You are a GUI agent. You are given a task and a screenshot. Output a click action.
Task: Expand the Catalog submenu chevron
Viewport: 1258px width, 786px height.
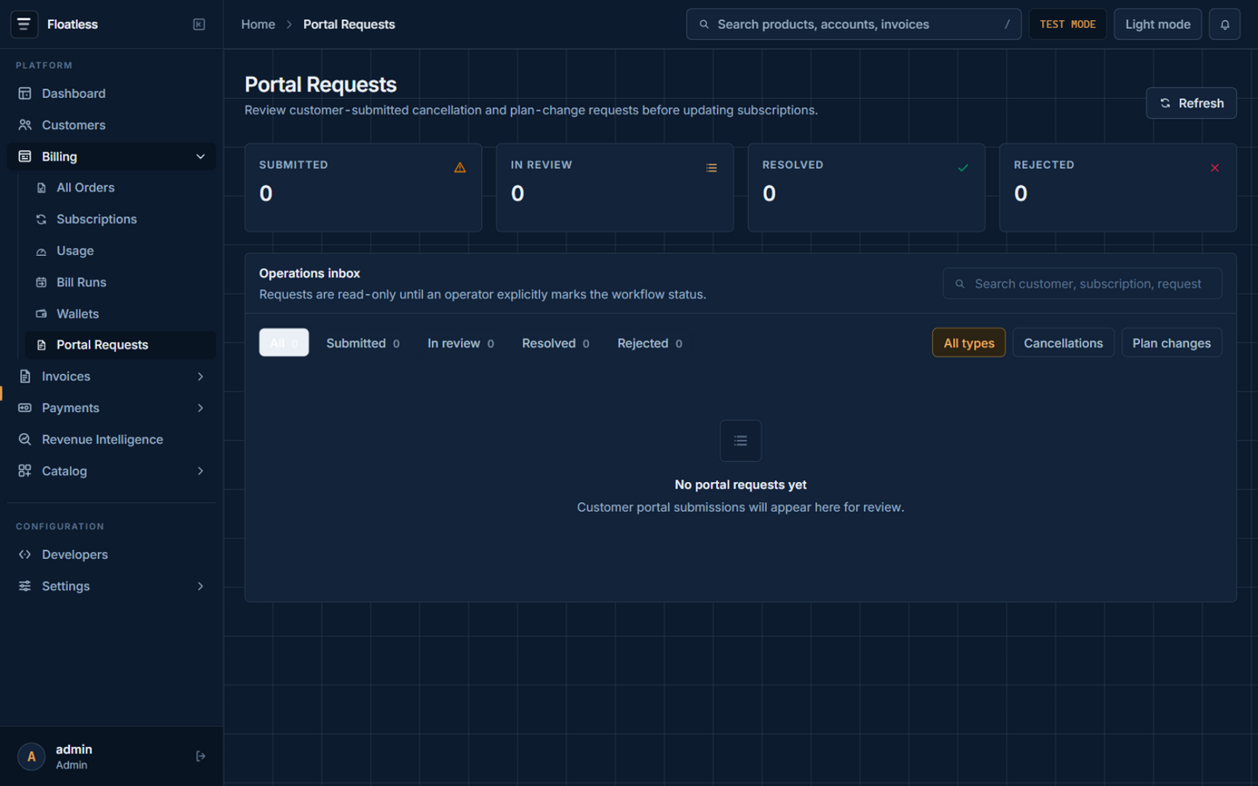(x=200, y=471)
